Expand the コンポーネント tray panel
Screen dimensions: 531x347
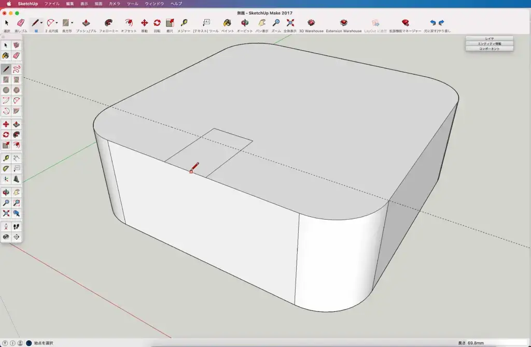click(x=490, y=49)
